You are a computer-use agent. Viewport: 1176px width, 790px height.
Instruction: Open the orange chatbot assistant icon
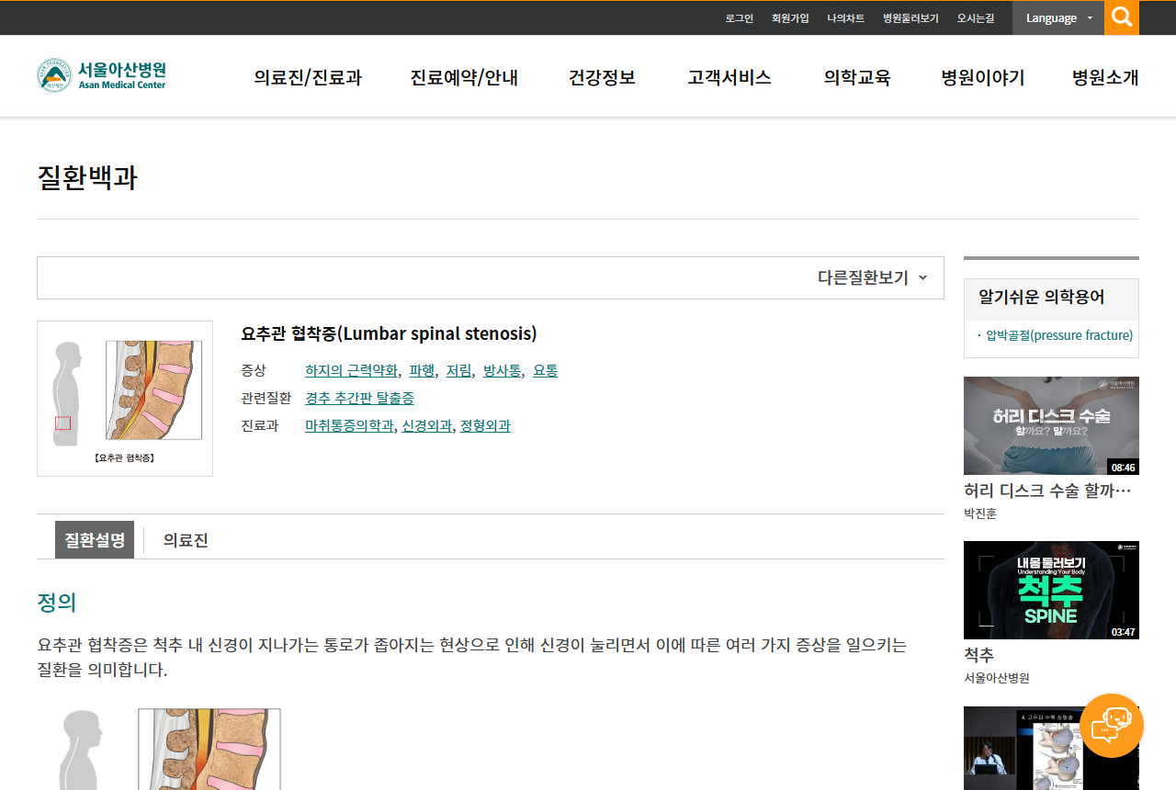pos(1112,726)
